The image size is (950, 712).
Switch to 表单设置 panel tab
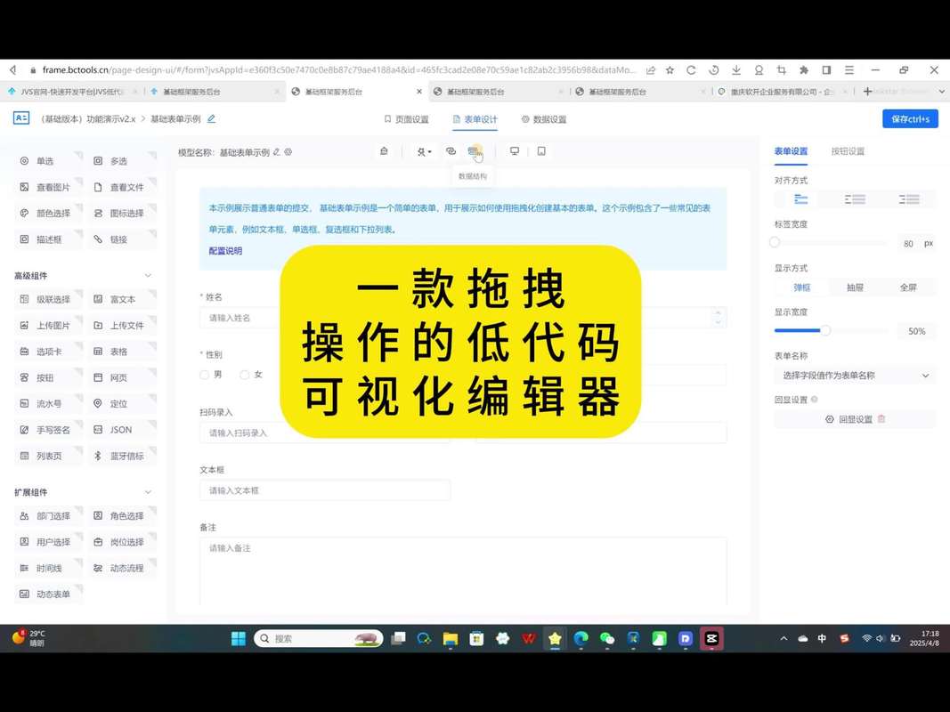(x=791, y=151)
